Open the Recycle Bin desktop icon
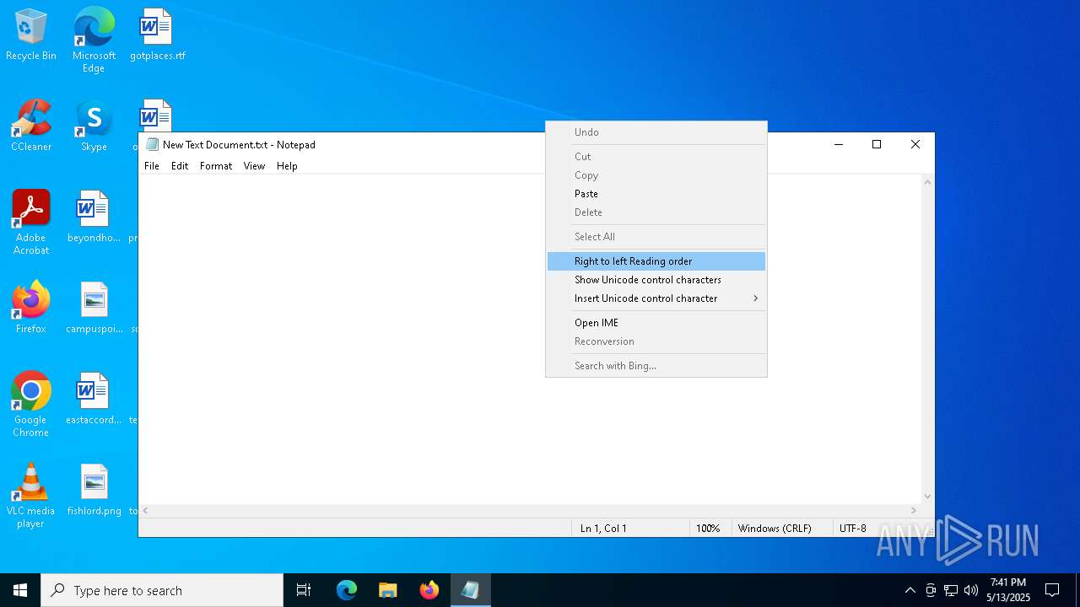The image size is (1080, 607). [x=31, y=35]
